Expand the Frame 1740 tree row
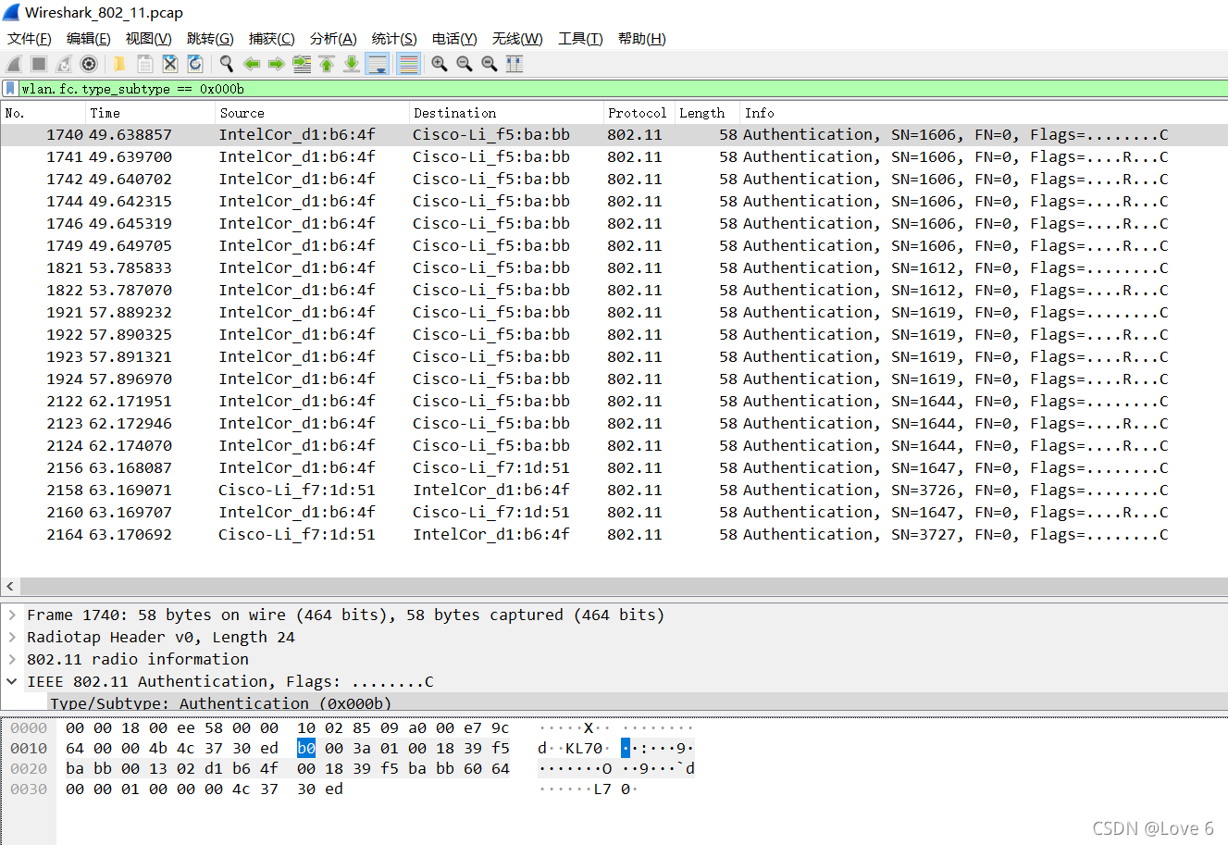The width and height of the screenshot is (1228, 845). click(x=12, y=615)
